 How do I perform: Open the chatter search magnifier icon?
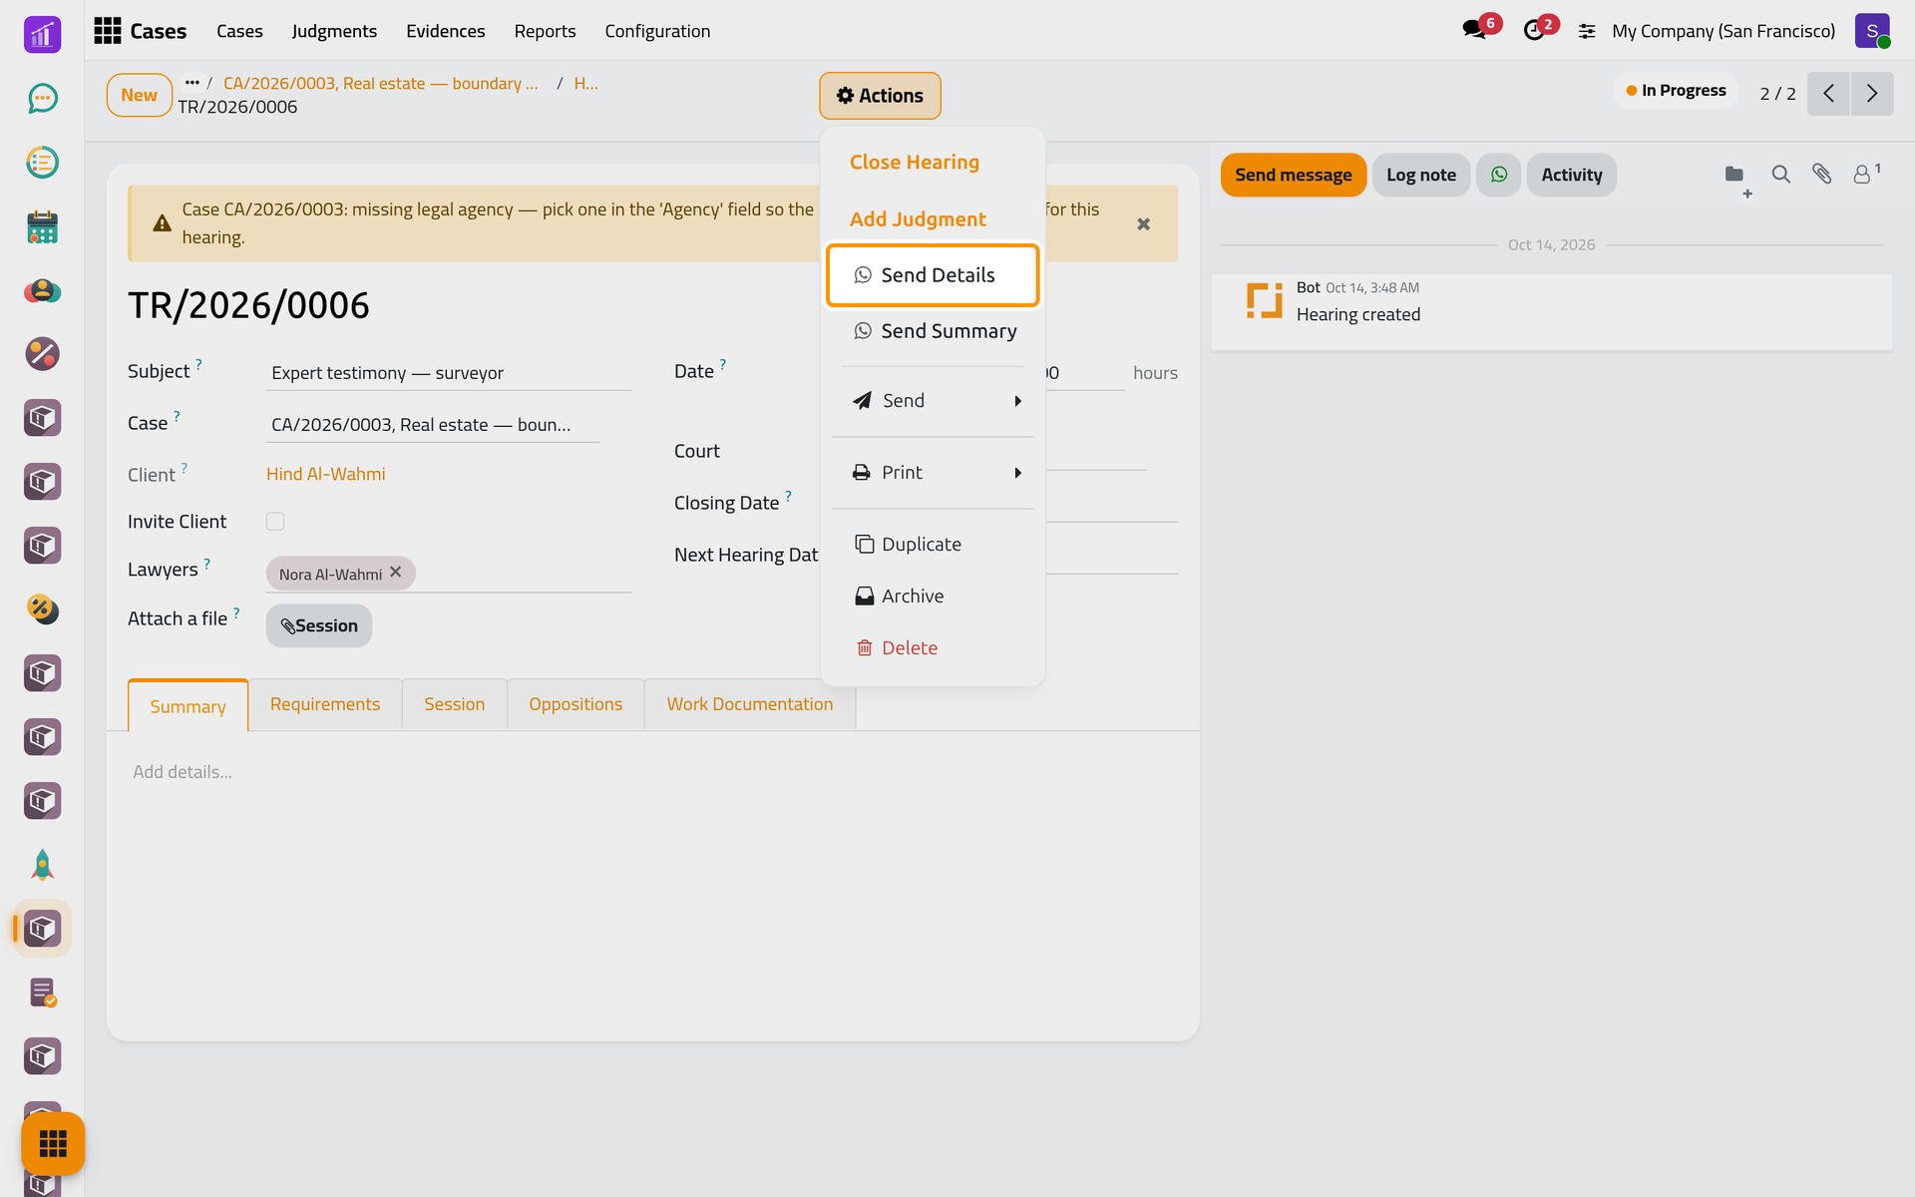1780,175
